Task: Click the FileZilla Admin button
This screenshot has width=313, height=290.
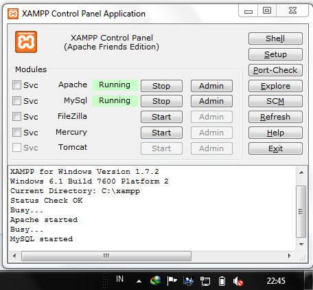Action: tap(211, 117)
